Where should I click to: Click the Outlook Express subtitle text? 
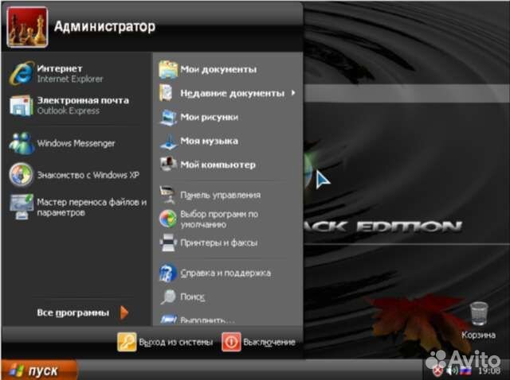tap(69, 111)
